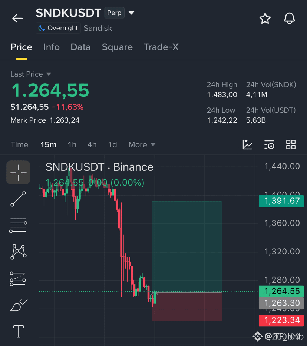Open the Trade-X tab
Screen dimensions: 307x346
pos(161,47)
